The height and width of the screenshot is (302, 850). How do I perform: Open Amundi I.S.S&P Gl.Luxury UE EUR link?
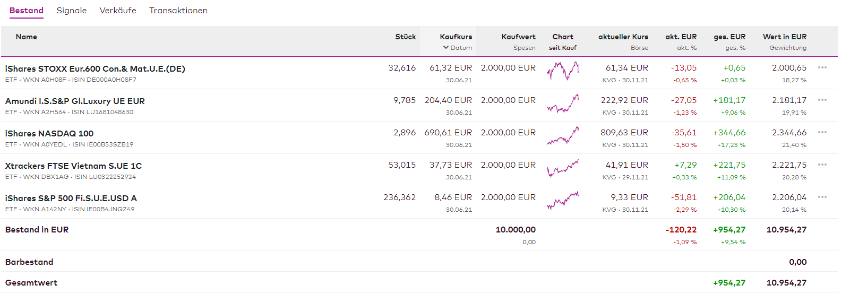[75, 101]
